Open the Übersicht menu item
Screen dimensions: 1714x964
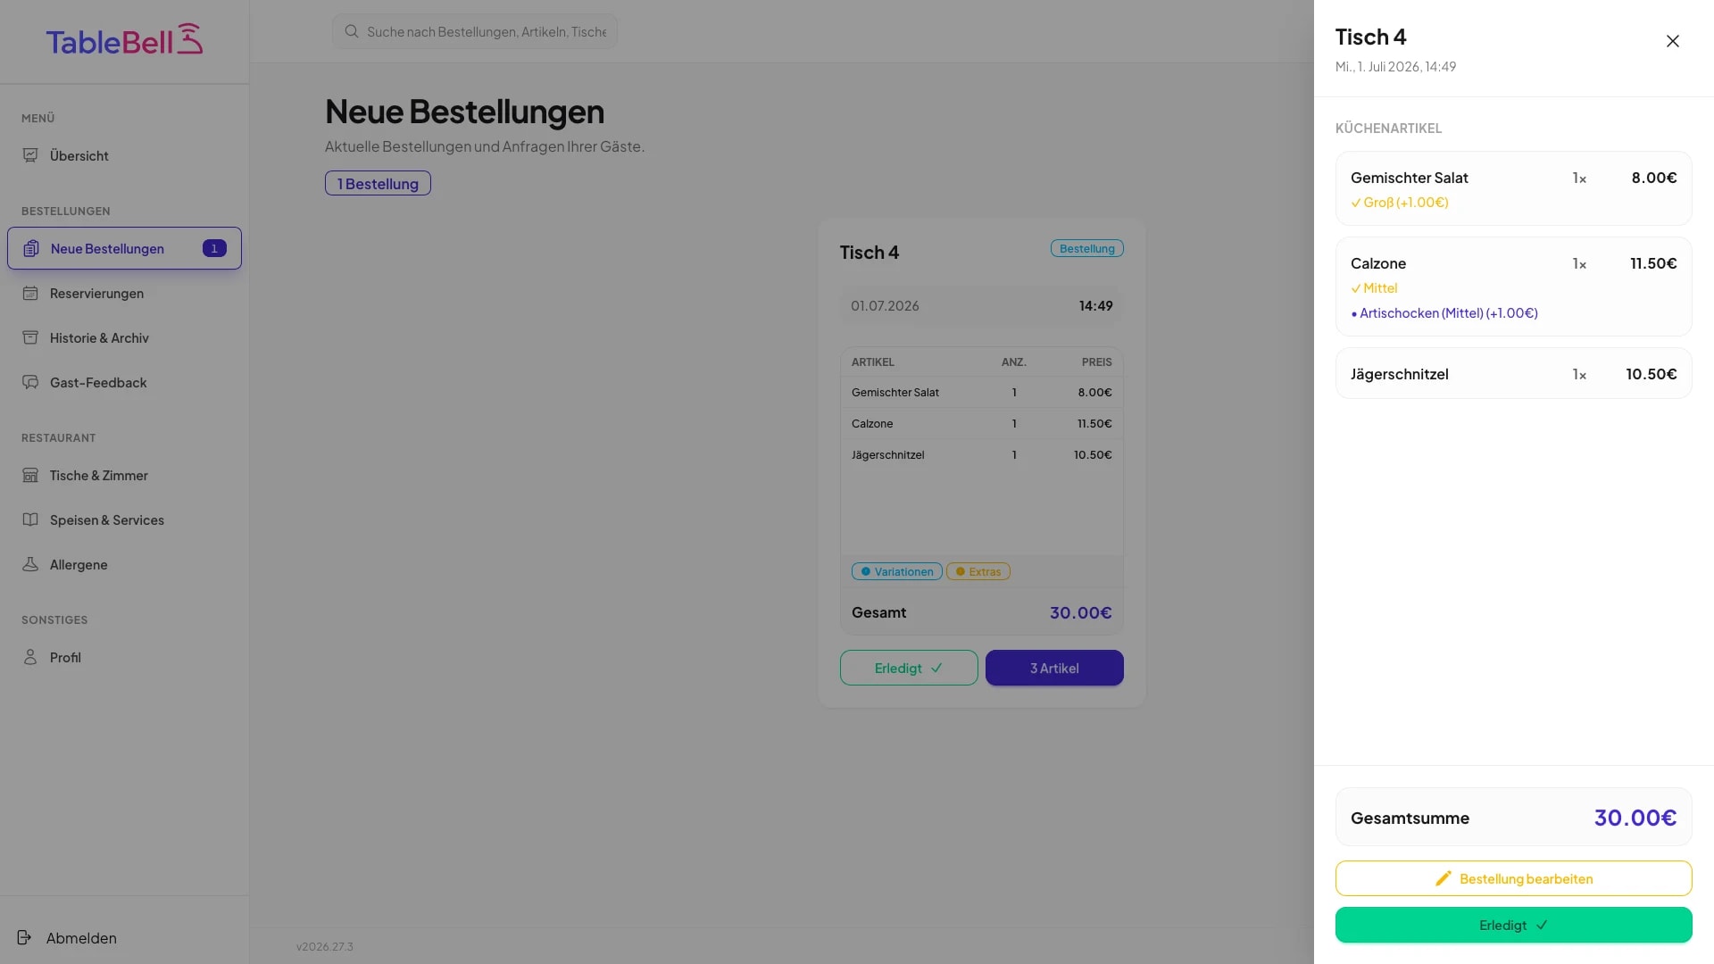tap(124, 155)
